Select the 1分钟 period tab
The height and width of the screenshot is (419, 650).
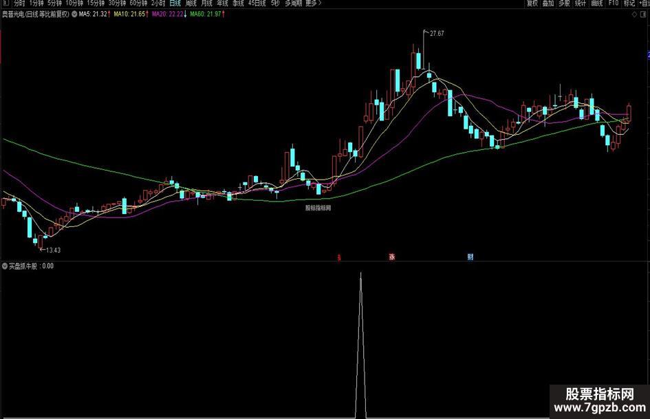point(36,3)
